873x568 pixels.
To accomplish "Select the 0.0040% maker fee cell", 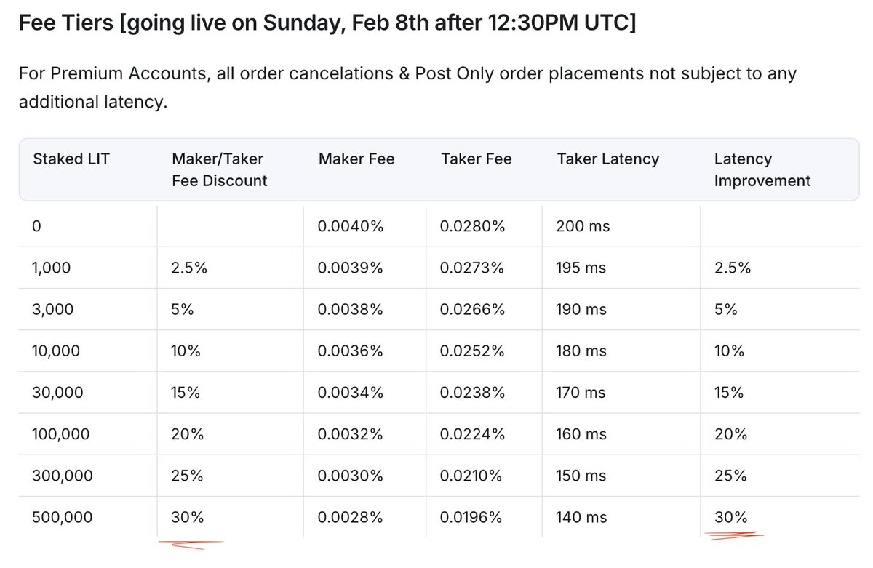I will [350, 225].
